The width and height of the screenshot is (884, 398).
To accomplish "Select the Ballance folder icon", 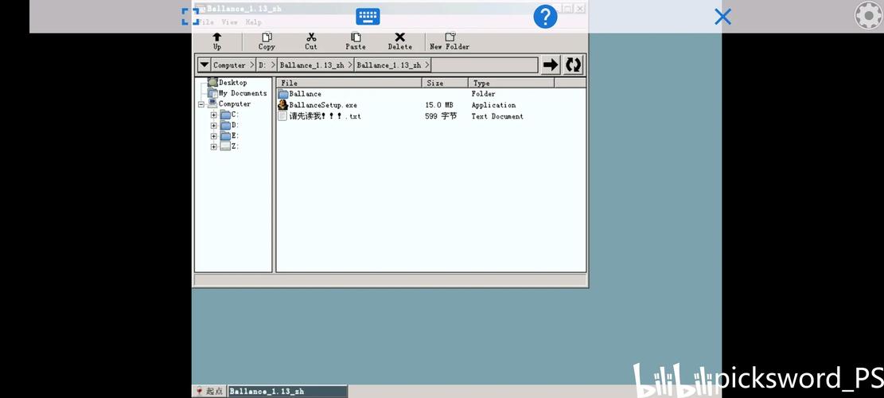I will click(x=283, y=94).
